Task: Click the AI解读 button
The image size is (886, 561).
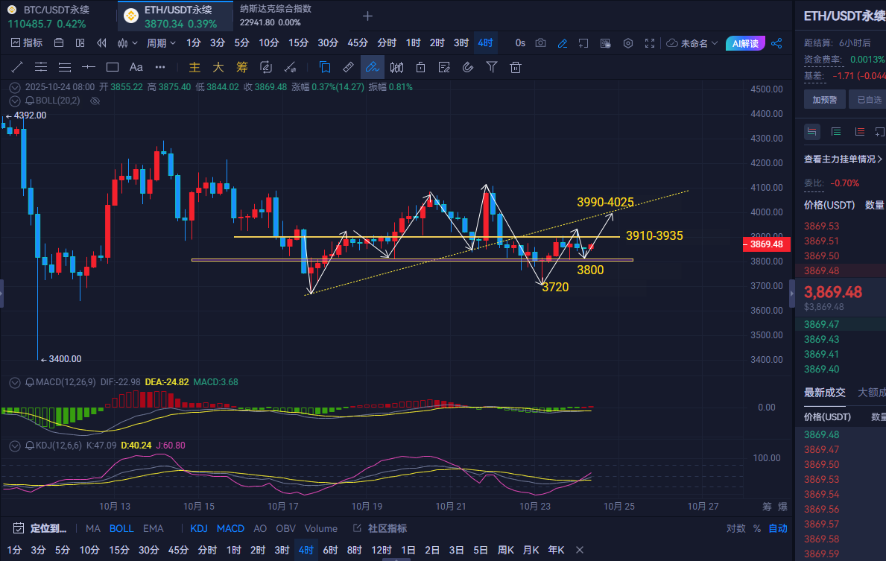Action: (744, 43)
